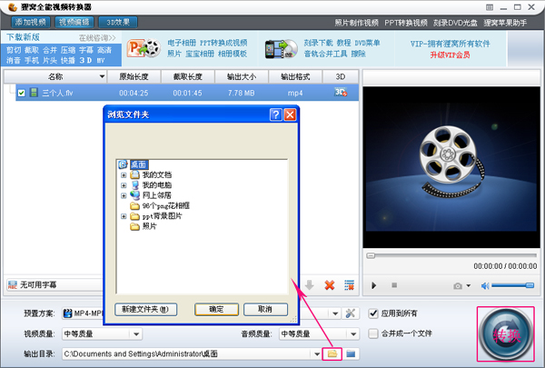Screen dimensions: 545x368
Task: Open 狸窝苹果助手 in top menu
Action: tap(505, 23)
